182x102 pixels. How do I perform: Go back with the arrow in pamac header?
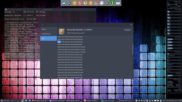(42, 25)
